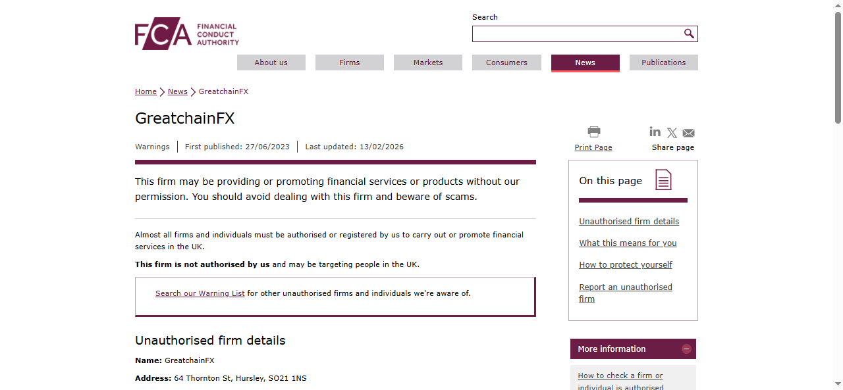843x390 pixels.
Task: Jump to Unauthorised firm details section
Action: pos(629,222)
